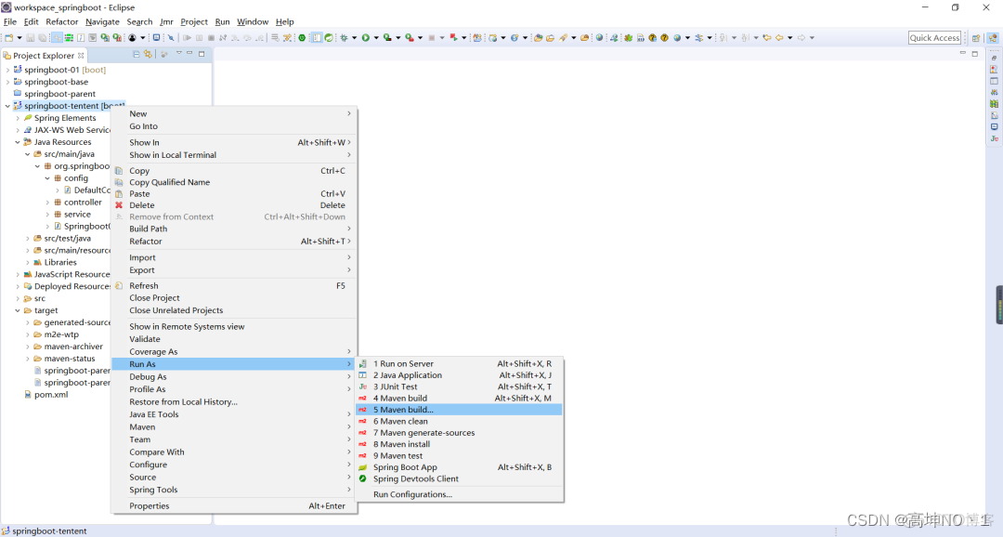Viewport: 1003px width, 537px height.
Task: Open Project Explorer View Menu triangle
Action: pyautogui.click(x=179, y=52)
